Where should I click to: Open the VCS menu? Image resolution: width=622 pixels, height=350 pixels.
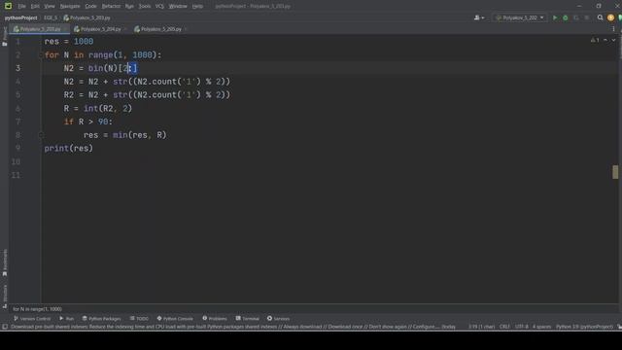[x=159, y=7]
